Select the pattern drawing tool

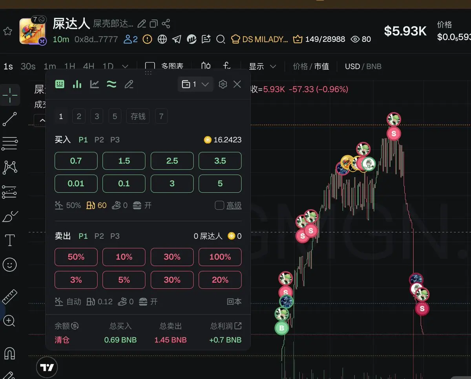point(10,168)
